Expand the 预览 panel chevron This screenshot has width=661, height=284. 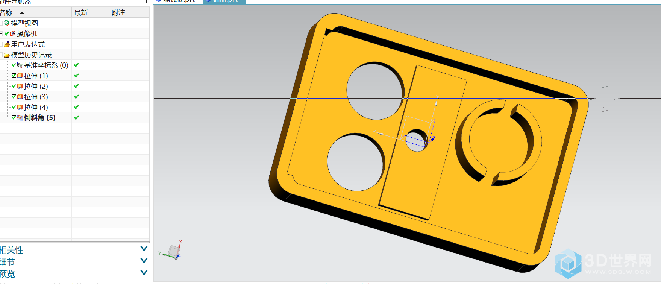[144, 273]
